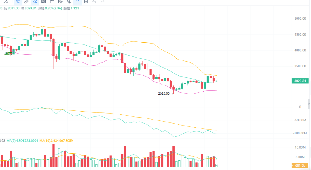This screenshot has width=311, height=170.
Task: Click the 5000.00 price axis label
Action: (x=300, y=19)
